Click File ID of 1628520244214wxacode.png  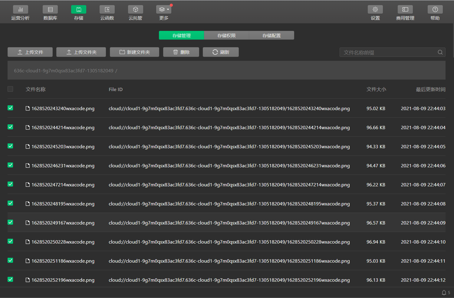pos(229,128)
